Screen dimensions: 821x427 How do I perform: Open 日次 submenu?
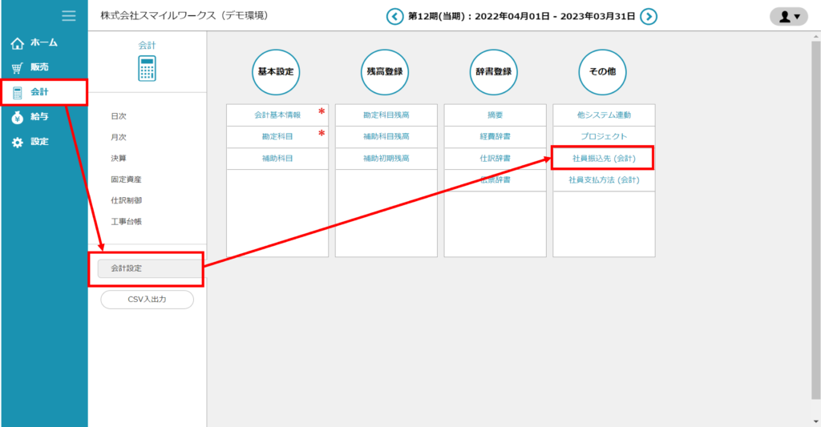pyautogui.click(x=119, y=116)
